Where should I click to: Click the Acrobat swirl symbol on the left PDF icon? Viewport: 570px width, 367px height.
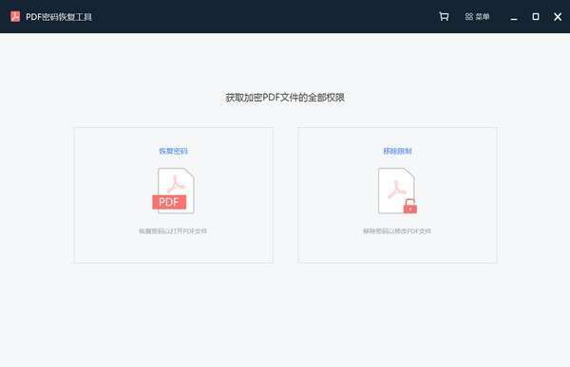(177, 184)
